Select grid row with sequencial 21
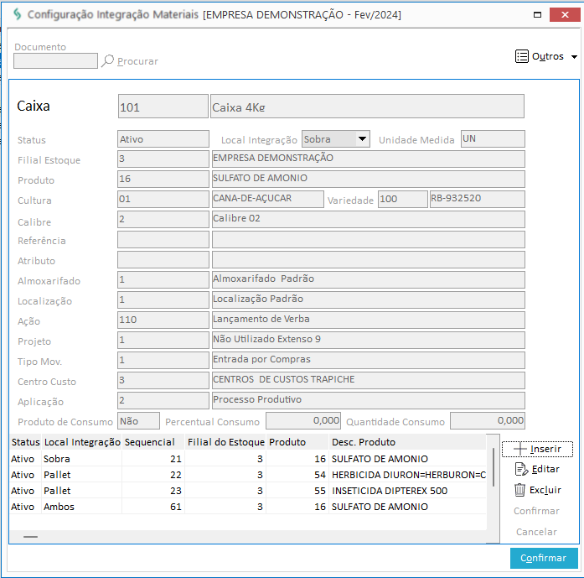This screenshot has height=578, width=584. coord(247,459)
